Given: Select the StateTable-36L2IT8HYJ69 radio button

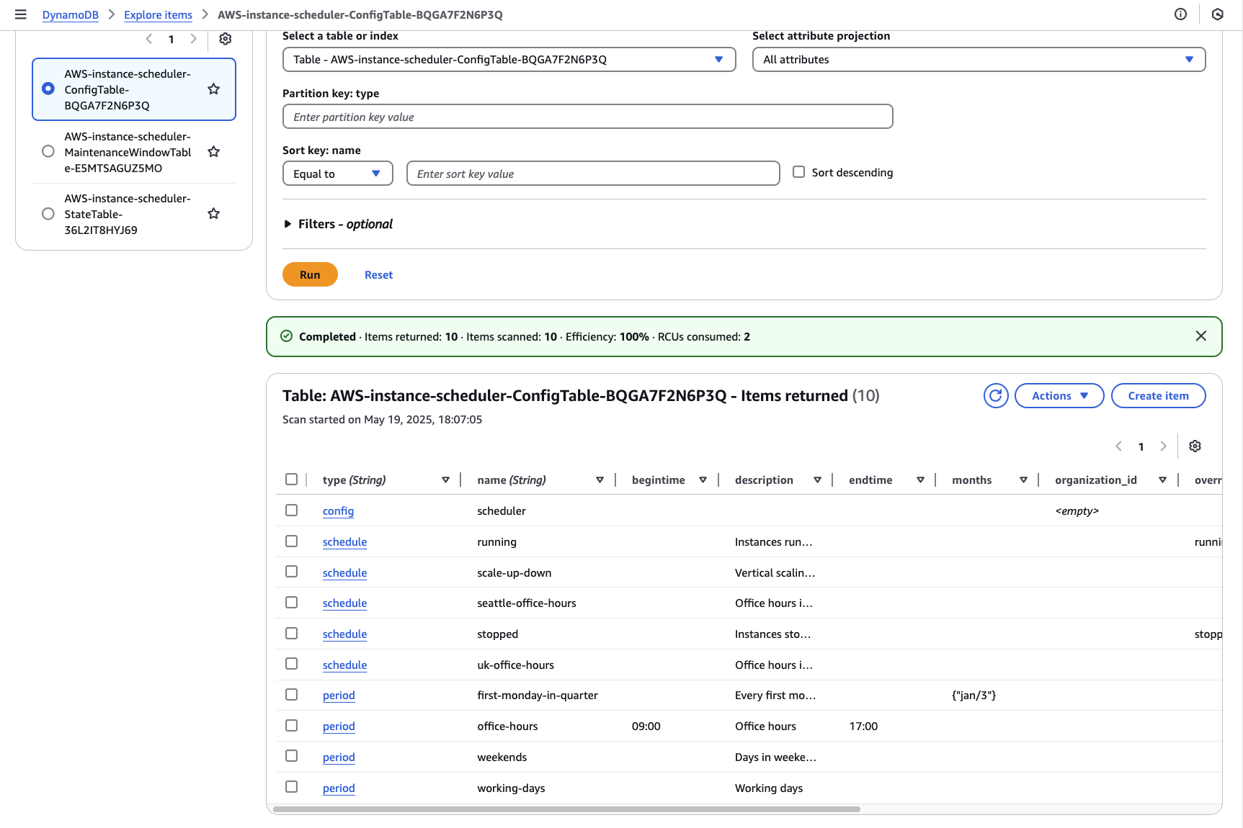Looking at the screenshot, I should (48, 214).
